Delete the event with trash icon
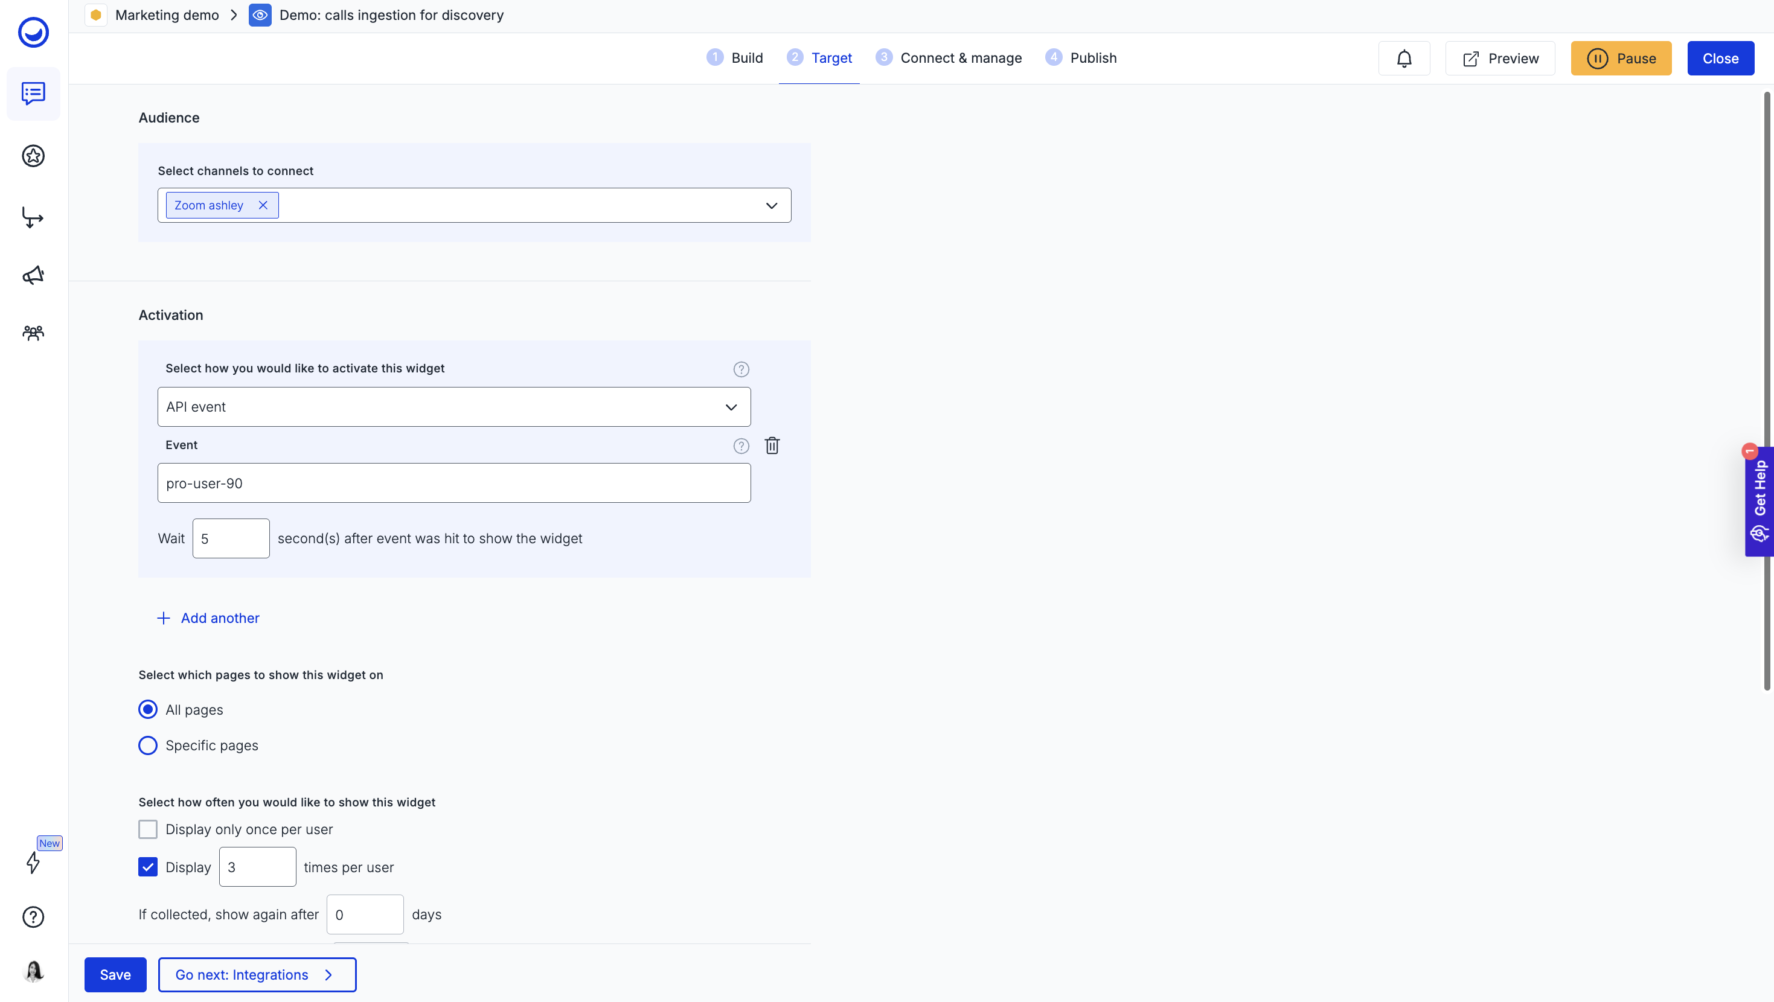1774x1002 pixels. (772, 445)
